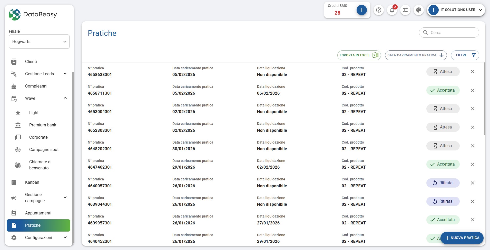The width and height of the screenshot is (490, 250).
Task: Add SMS credits with the plus button
Action: 361,10
